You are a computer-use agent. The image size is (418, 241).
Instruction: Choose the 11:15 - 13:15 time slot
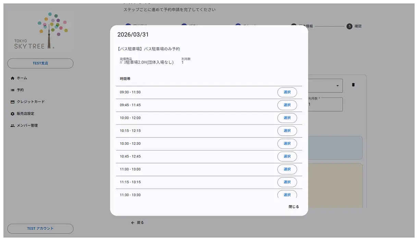coord(287,182)
